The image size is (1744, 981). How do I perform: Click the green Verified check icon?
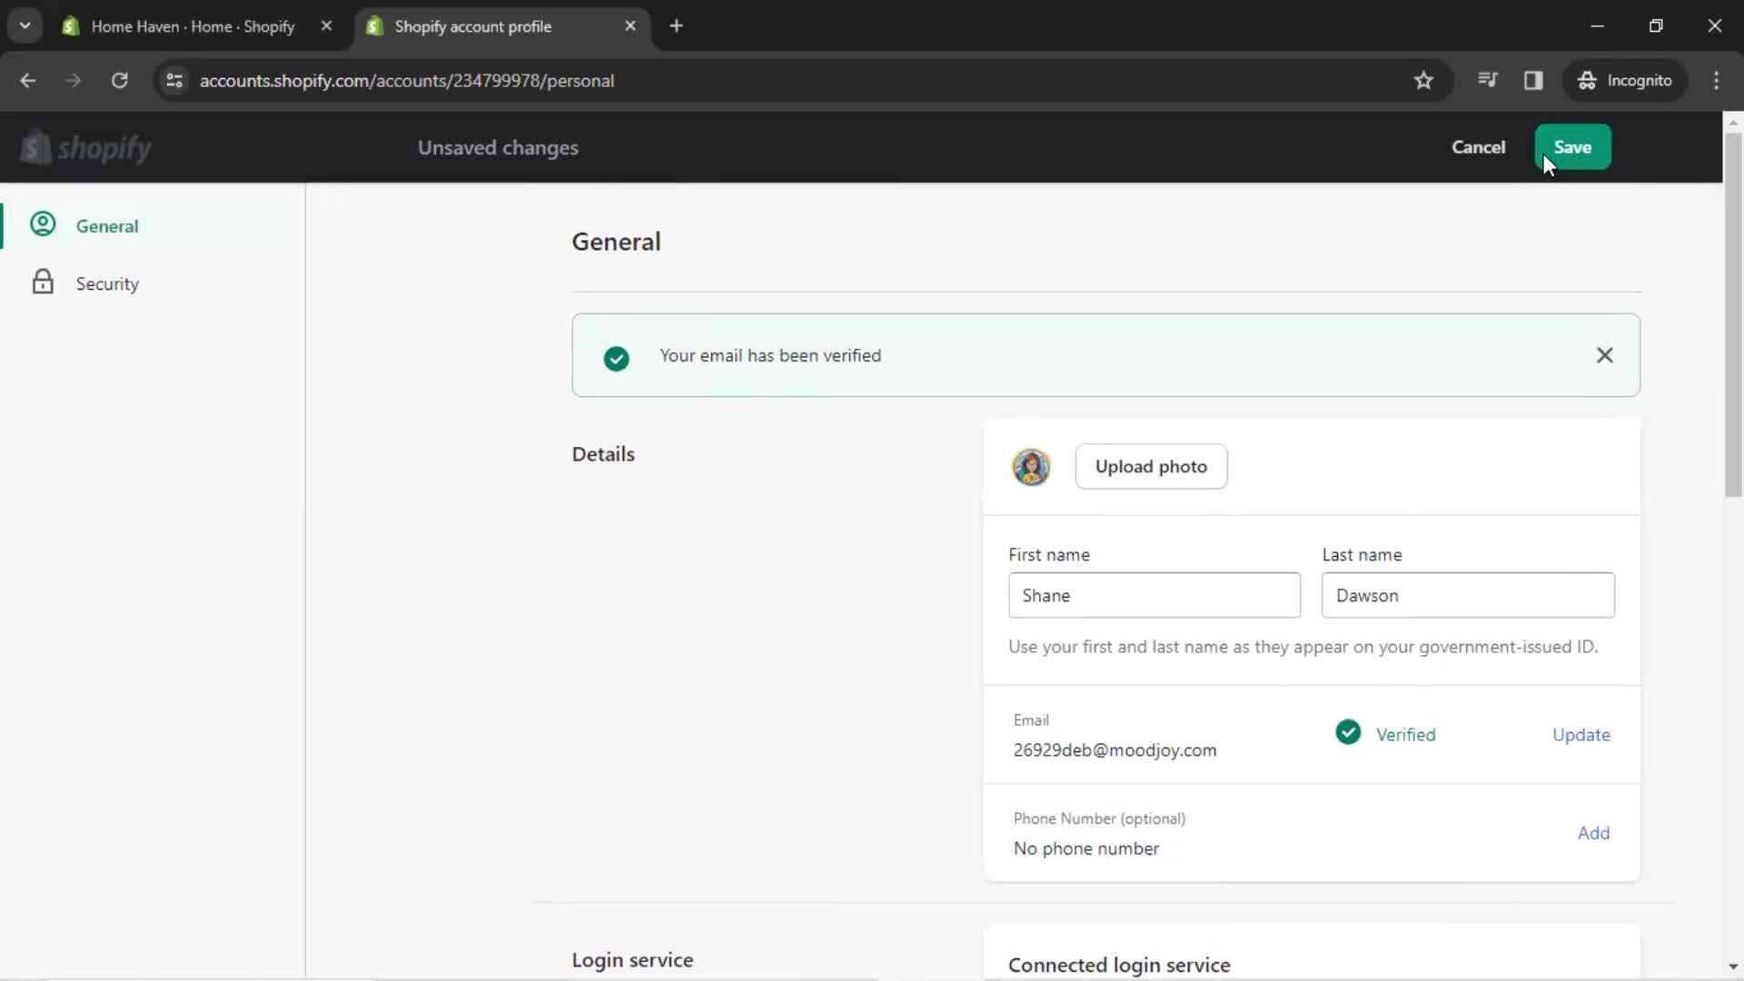point(1348,732)
